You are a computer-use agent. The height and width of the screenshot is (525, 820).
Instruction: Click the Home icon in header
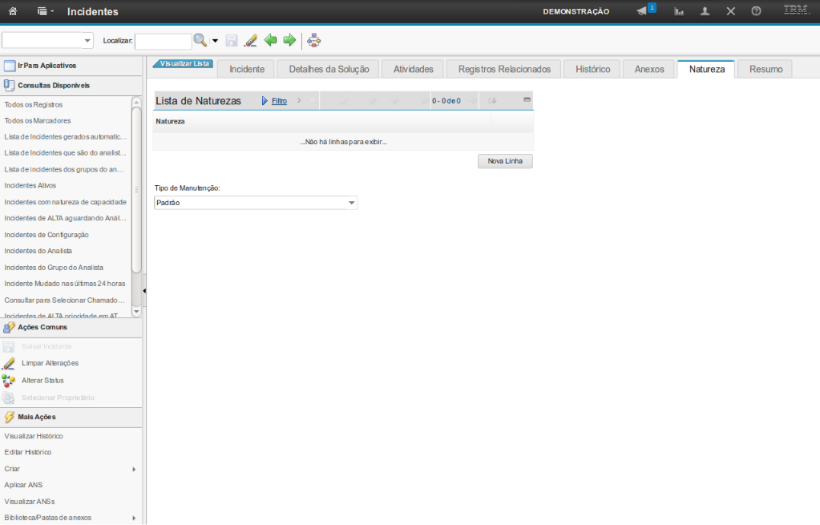coord(12,11)
